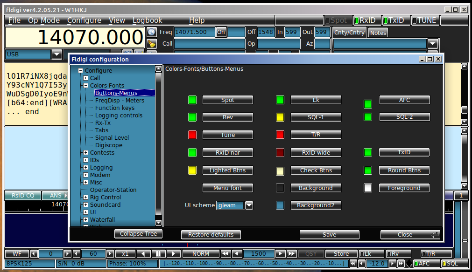Screen dimensions: 472x272
Task: Click the double-right arrows after -12.0
Action: [x=401, y=264]
